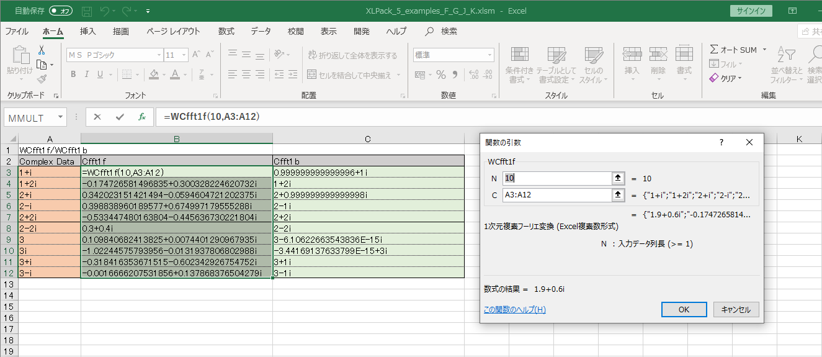This screenshot has height=357, width=822.
Task: Confirm formula with the checkmark icon
Action: click(x=120, y=117)
